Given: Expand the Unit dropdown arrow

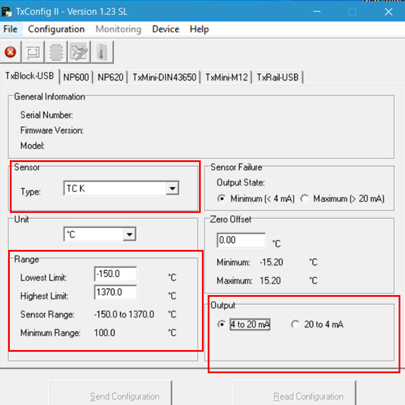Looking at the screenshot, I should pos(129,234).
